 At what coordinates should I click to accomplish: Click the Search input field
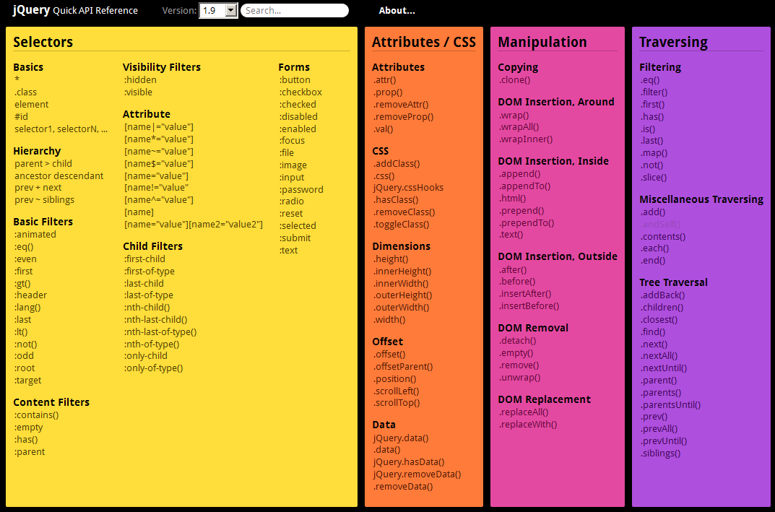295,10
